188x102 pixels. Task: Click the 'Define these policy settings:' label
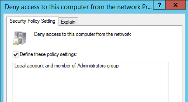[48, 54]
